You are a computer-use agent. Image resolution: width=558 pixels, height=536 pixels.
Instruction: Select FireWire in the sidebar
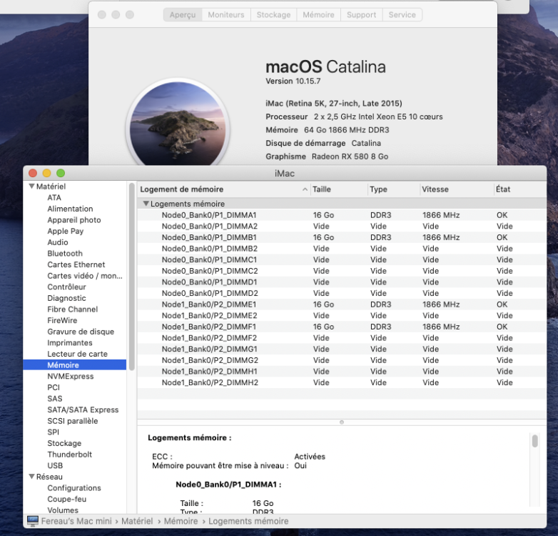(62, 320)
